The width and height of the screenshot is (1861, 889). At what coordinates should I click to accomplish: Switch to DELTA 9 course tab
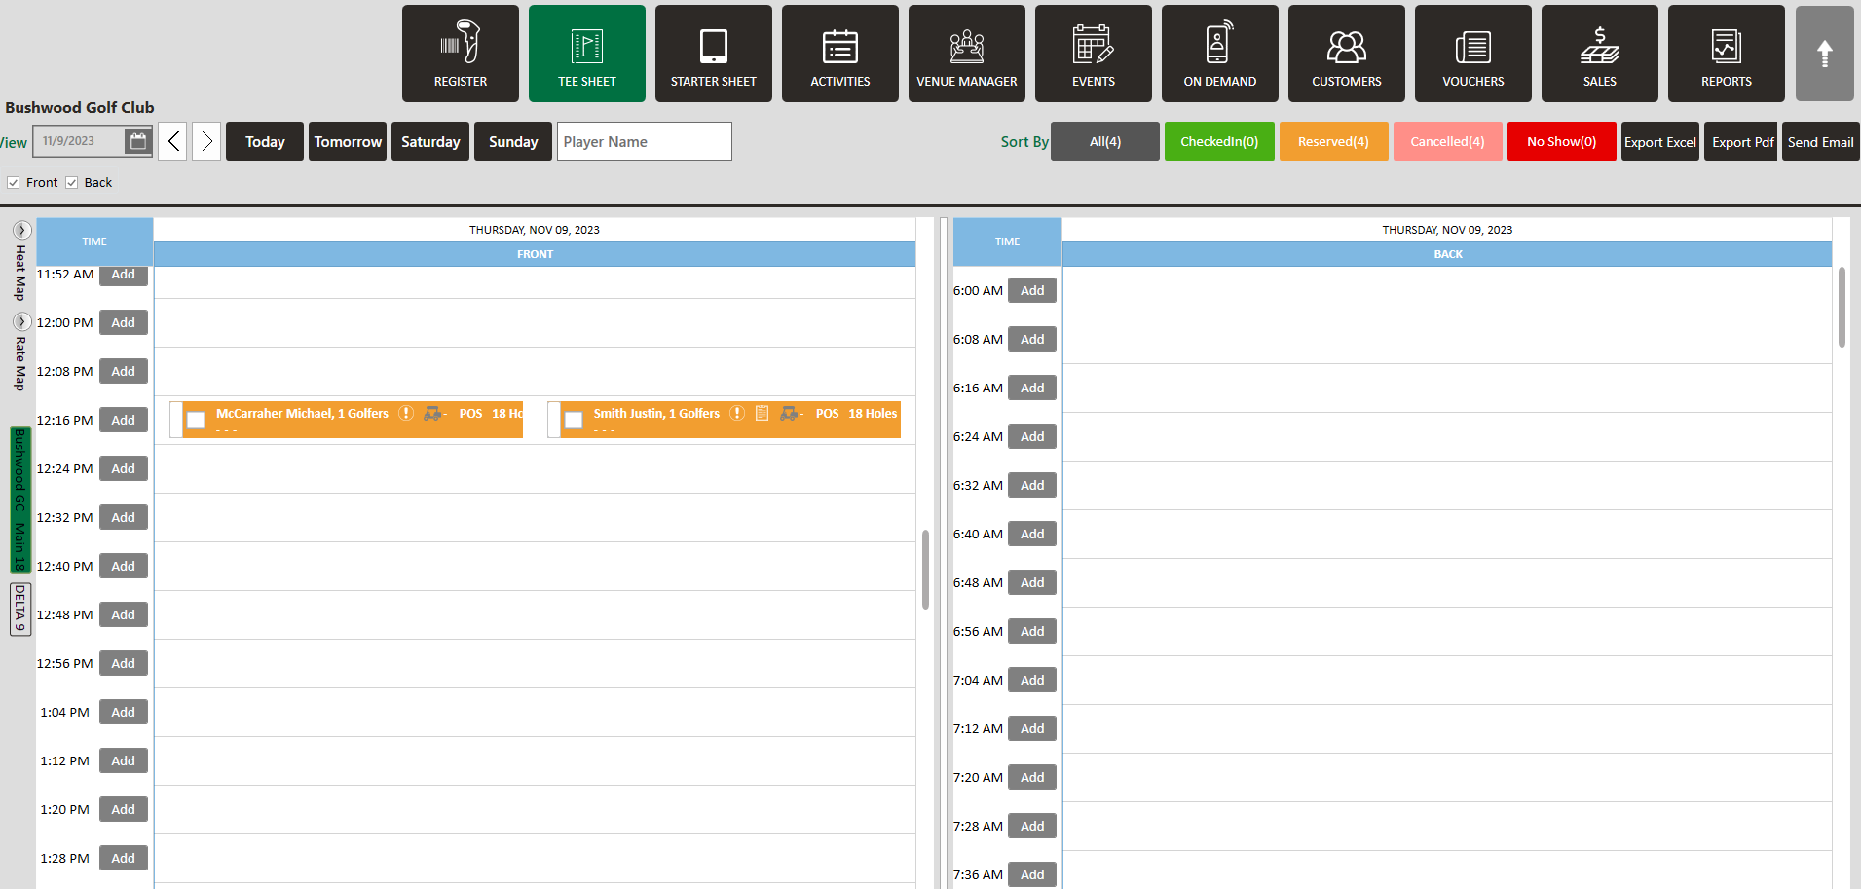[19, 609]
